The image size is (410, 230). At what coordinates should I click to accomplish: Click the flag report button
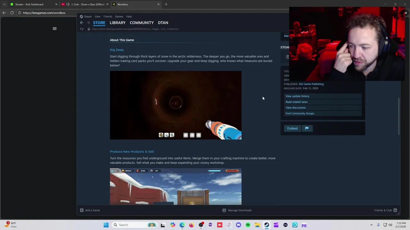(x=307, y=128)
